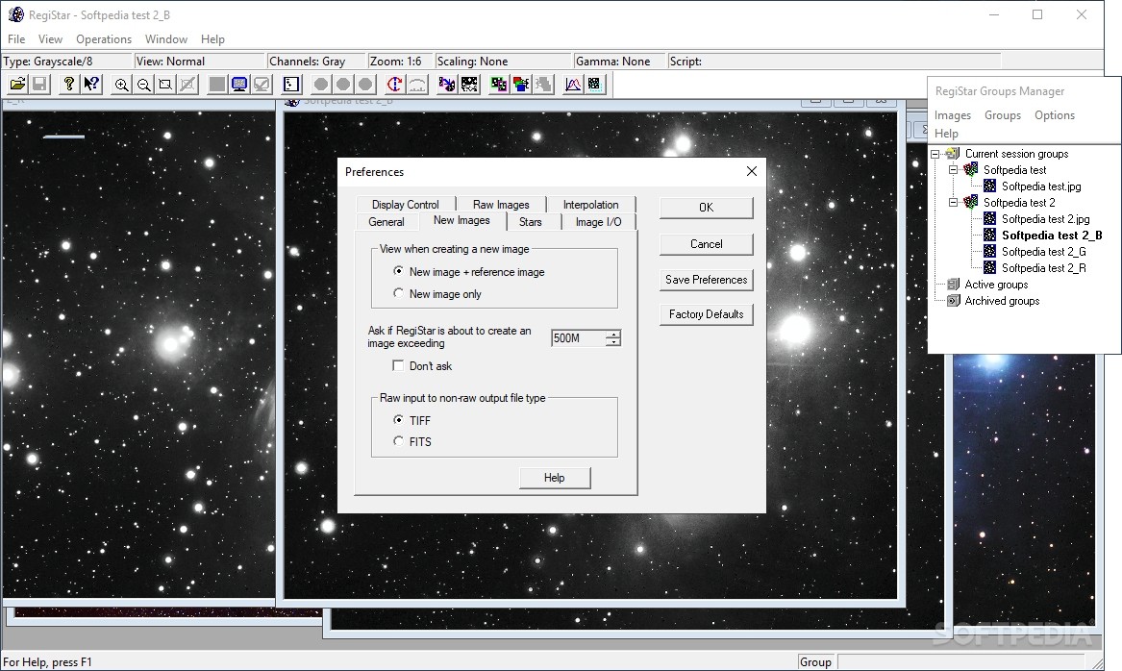
Task: Select 'New image + reference image' radio option
Action: (x=399, y=271)
